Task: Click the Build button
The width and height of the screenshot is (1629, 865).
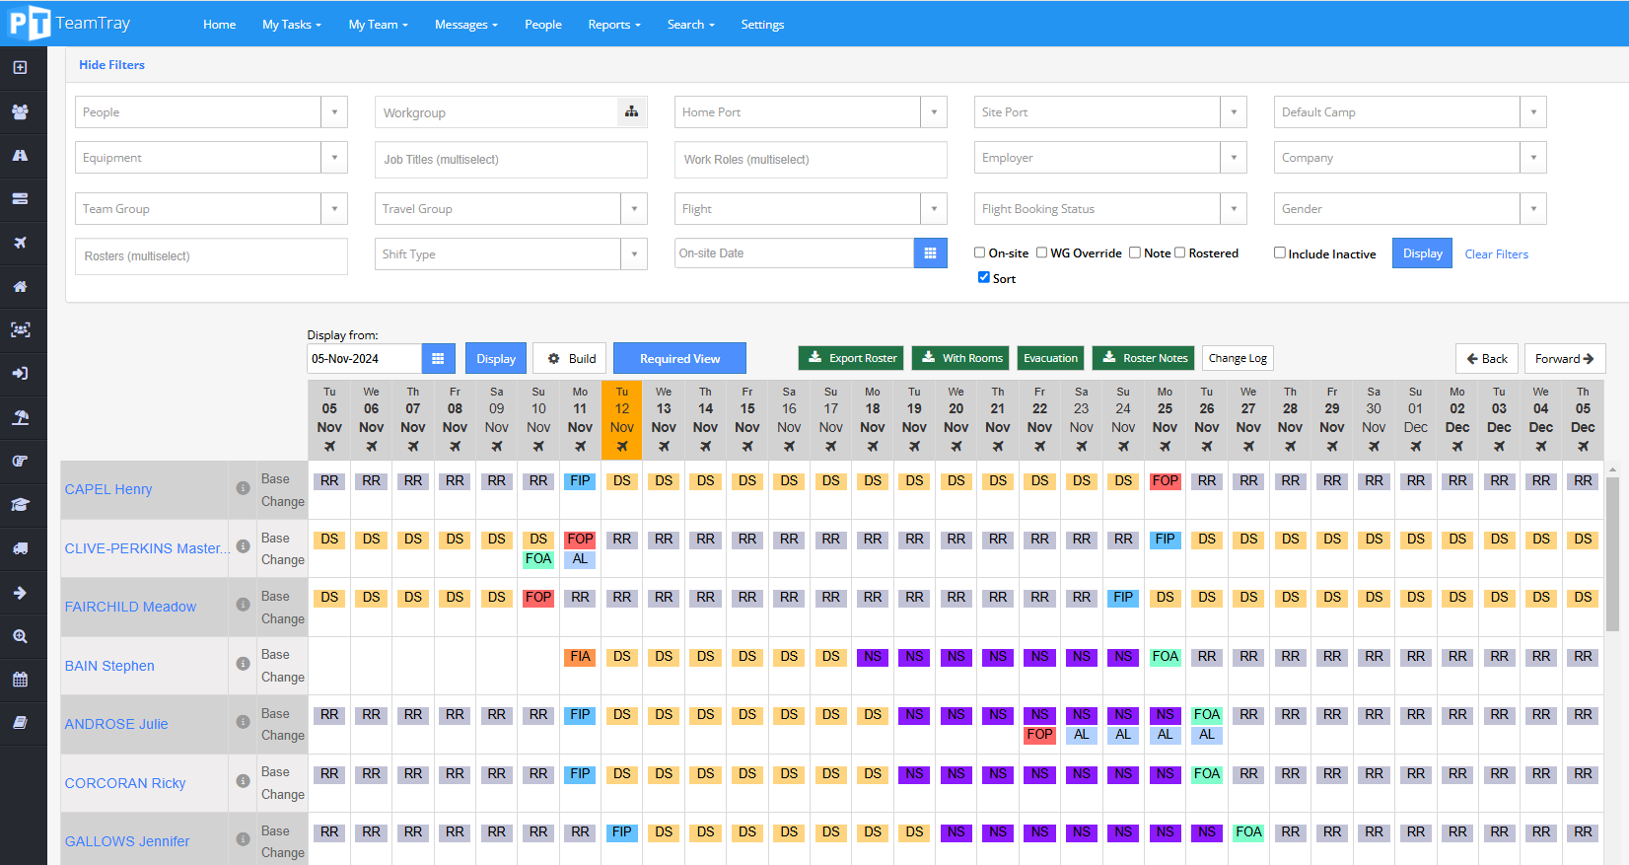Action: 571,359
